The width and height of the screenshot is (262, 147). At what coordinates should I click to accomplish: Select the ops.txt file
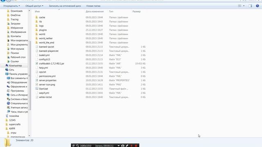click(x=43, y=72)
